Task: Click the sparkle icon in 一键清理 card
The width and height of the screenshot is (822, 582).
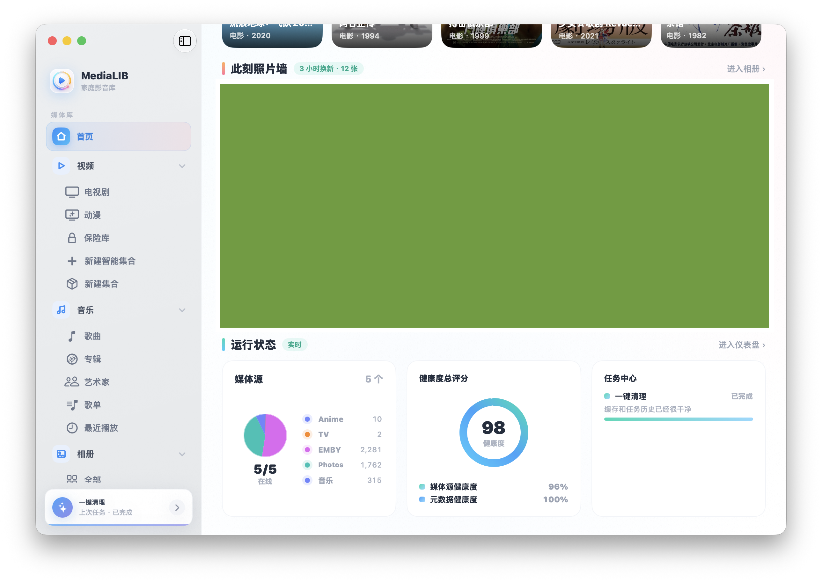Action: (x=62, y=507)
